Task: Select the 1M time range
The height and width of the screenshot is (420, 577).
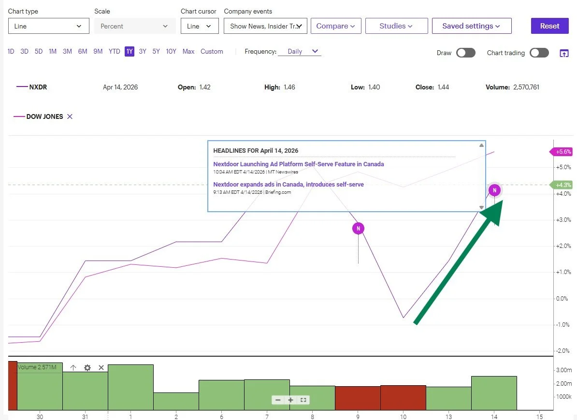Action: (x=53, y=52)
